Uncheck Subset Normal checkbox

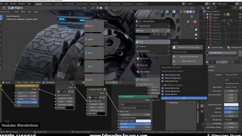(x=163, y=94)
